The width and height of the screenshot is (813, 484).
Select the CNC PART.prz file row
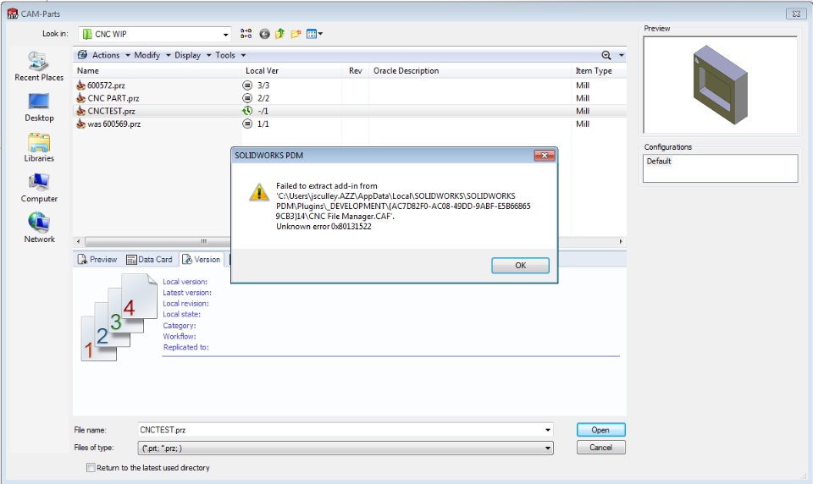(350, 98)
